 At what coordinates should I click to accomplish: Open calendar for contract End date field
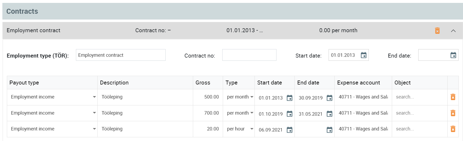[453, 55]
